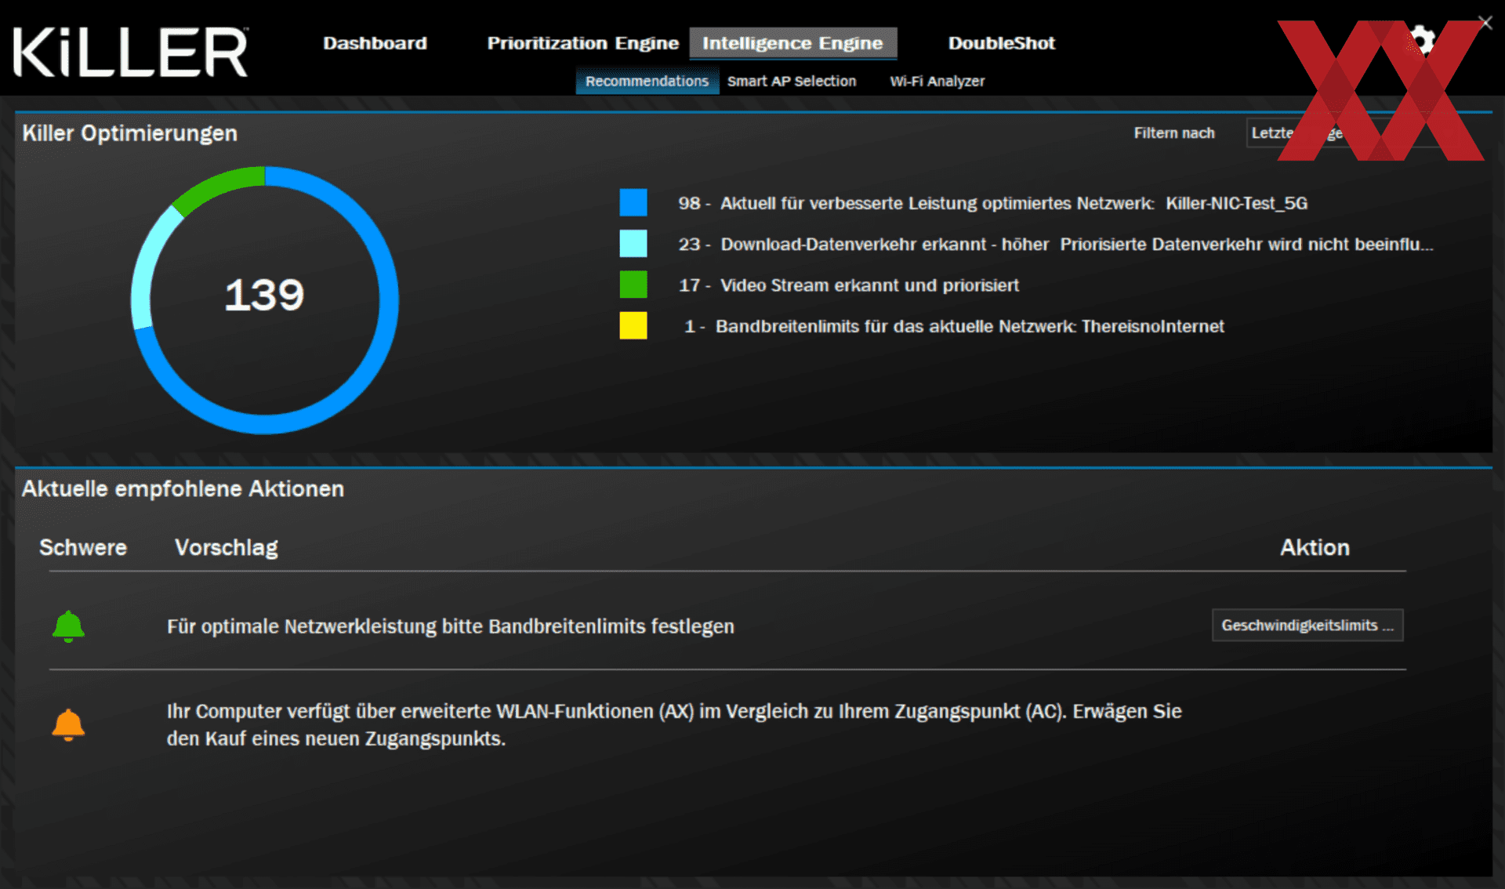Viewport: 1505px width, 889px height.
Task: Select the Recommendations sub-tab
Action: tap(647, 81)
